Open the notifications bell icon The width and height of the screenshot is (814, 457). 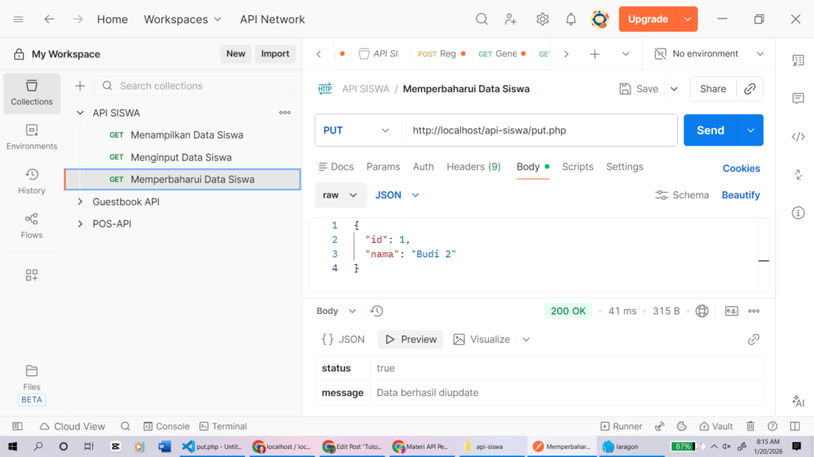pos(571,19)
